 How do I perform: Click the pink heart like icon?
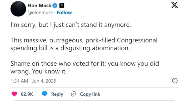point(14,94)
